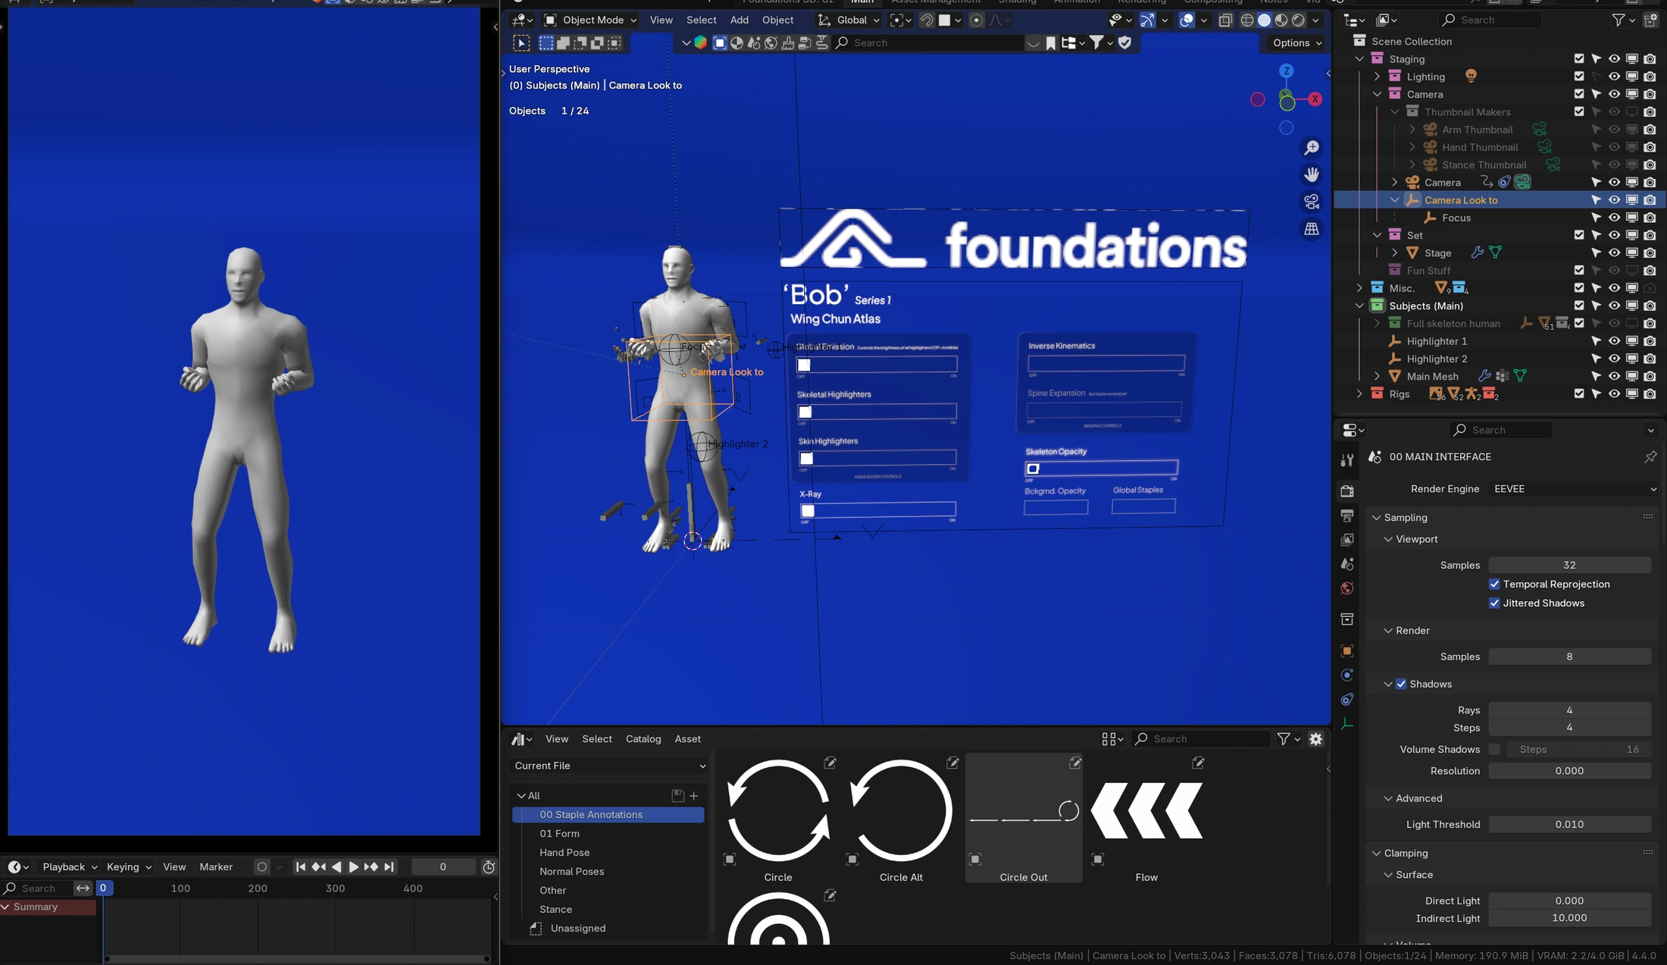
Task: Switch perspective/orthographic grid gizmo icon
Action: [x=1311, y=228]
